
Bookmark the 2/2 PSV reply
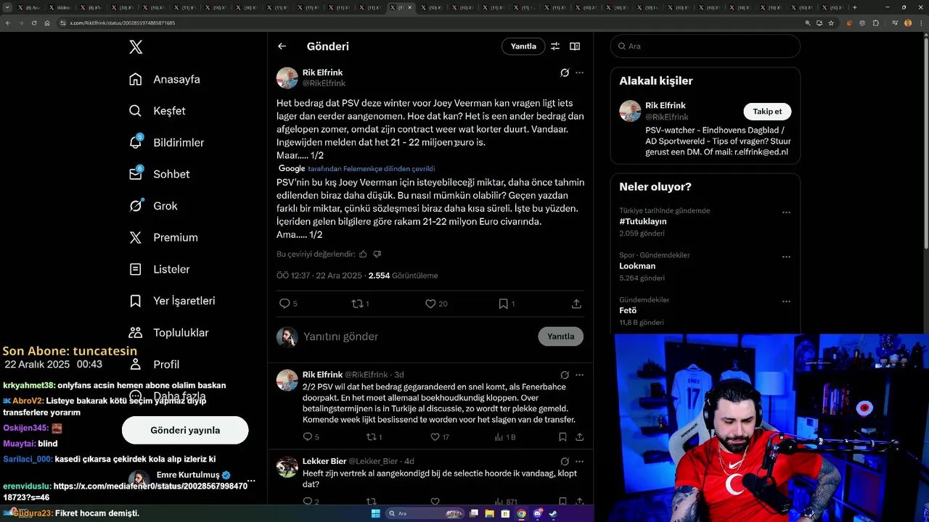(562, 437)
